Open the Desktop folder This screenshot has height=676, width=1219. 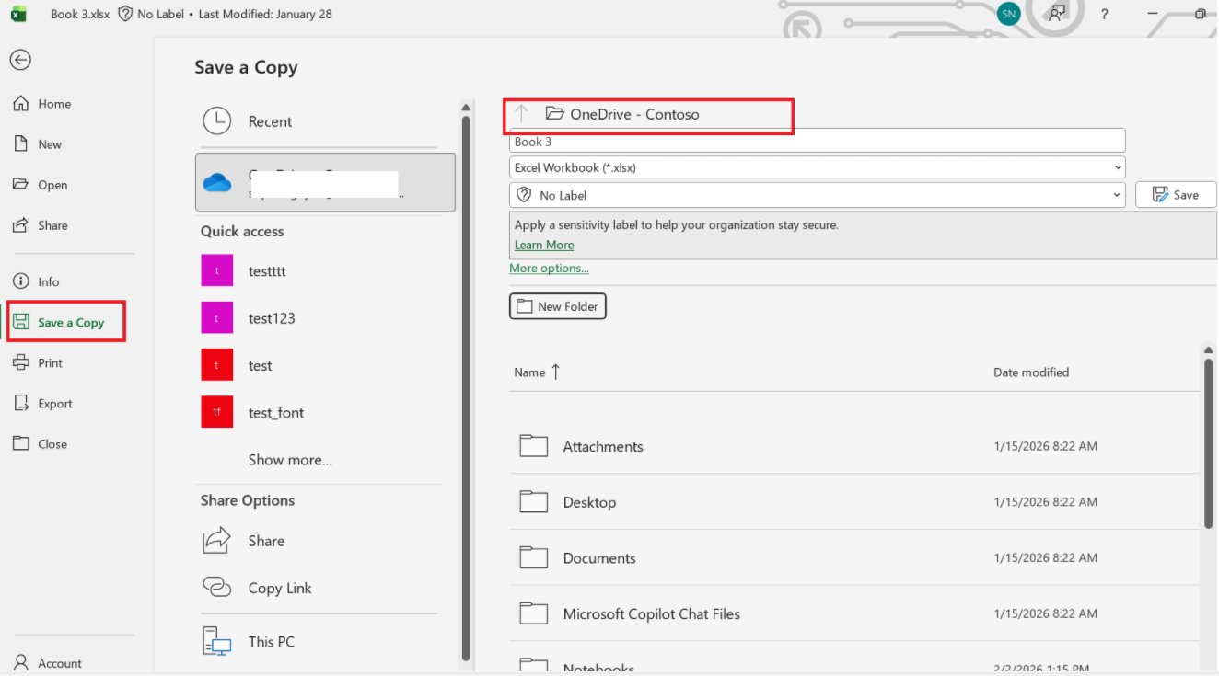click(x=854, y=502)
